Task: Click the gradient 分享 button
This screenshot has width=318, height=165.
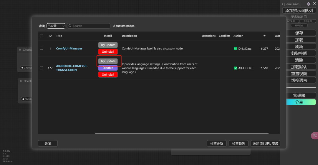Action: click(301, 102)
